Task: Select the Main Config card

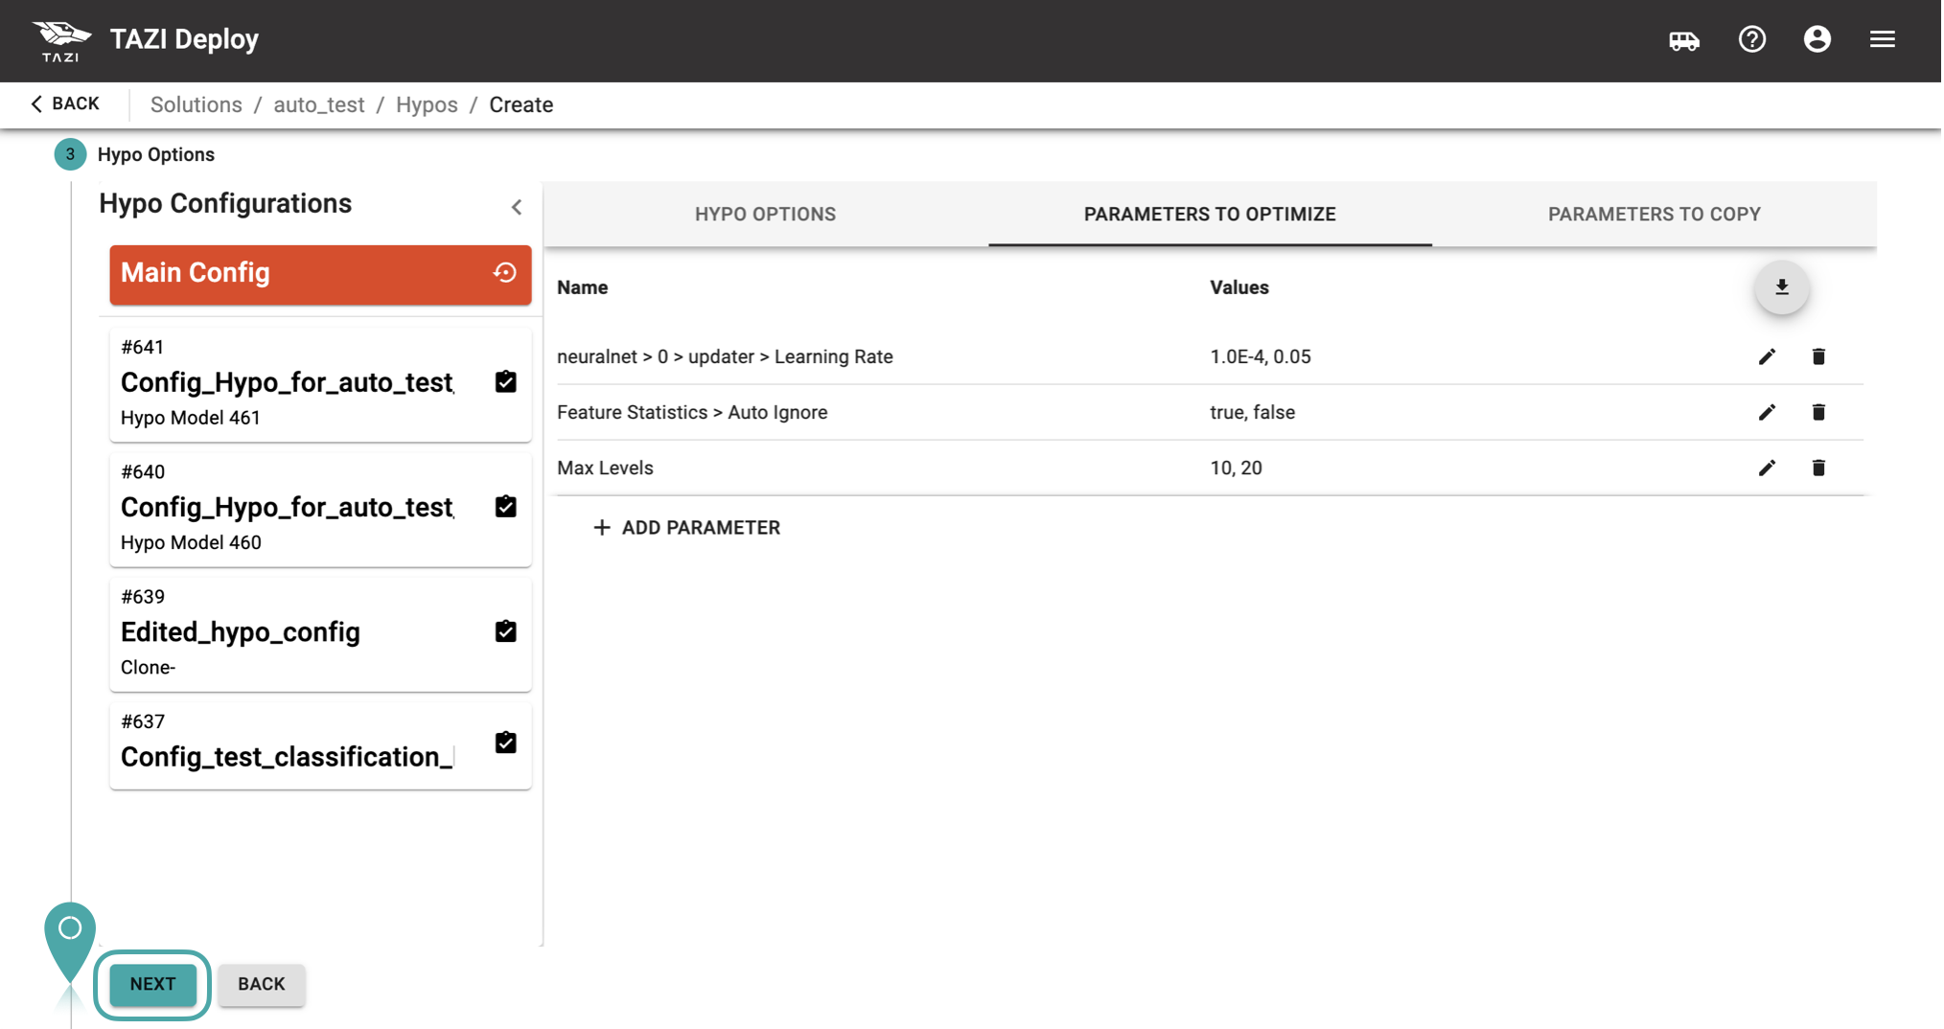Action: click(320, 275)
